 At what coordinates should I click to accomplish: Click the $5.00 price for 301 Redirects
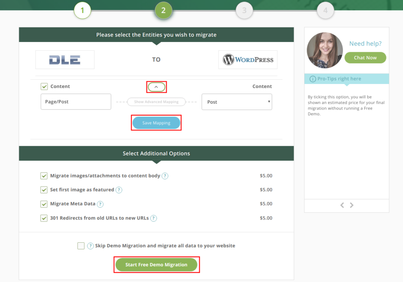(x=266, y=218)
